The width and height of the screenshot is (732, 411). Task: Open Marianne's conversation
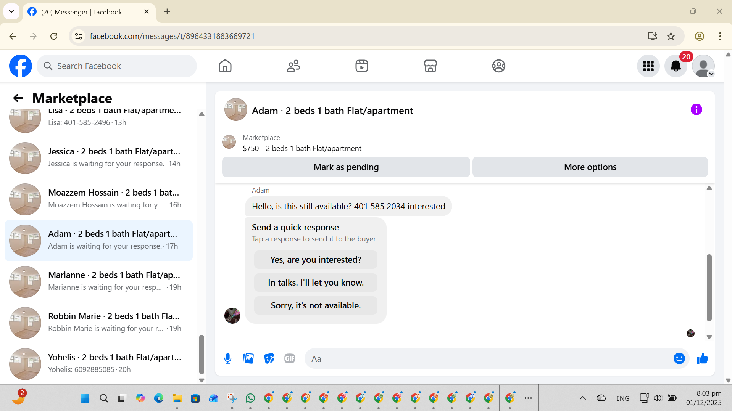click(98, 281)
